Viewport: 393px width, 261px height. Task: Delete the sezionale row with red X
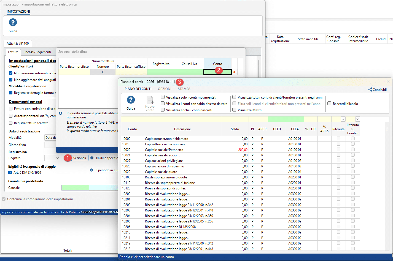[234, 72]
